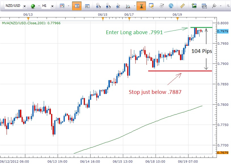Click the 0.8000 price axis label
The height and width of the screenshot is (164, 231).
223,23
